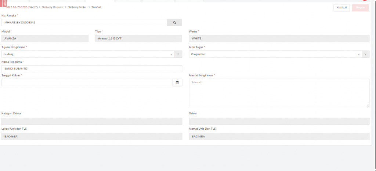Expand the Jenis Tugas dropdown arrow
The height and width of the screenshot is (171, 376).
(x=366, y=54)
